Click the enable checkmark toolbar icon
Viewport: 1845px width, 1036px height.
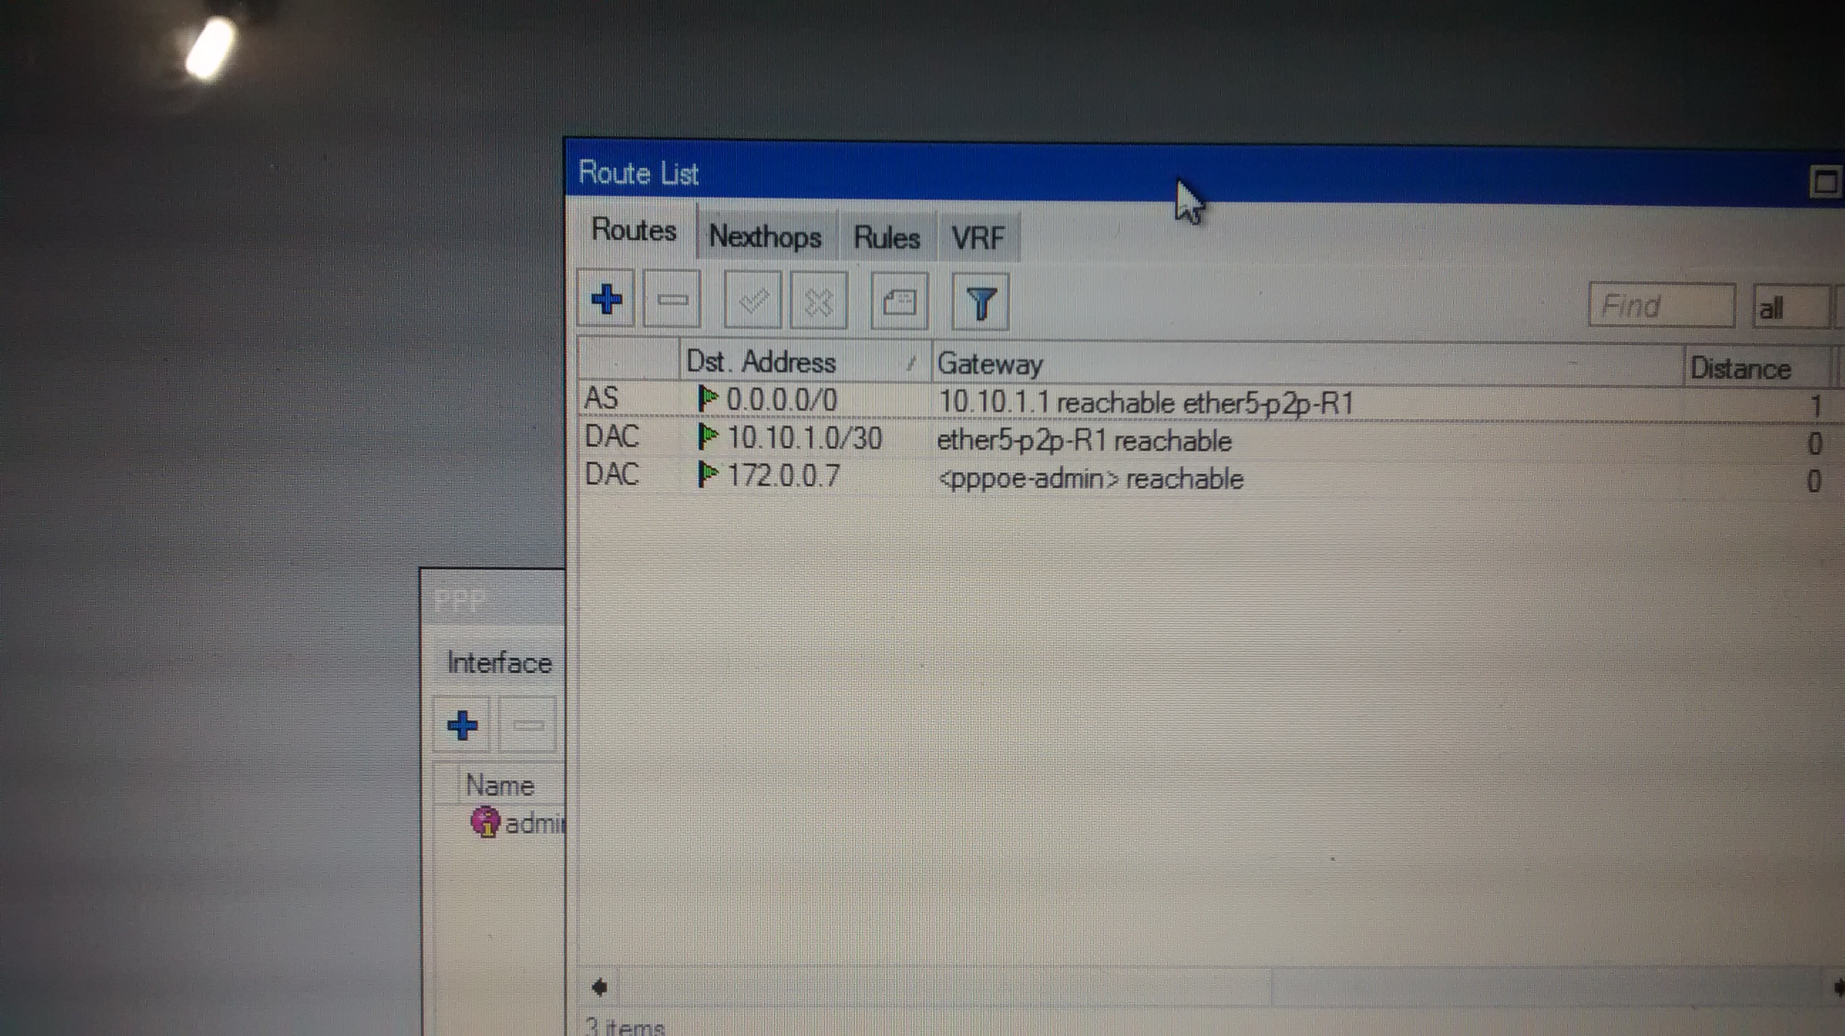pos(752,301)
